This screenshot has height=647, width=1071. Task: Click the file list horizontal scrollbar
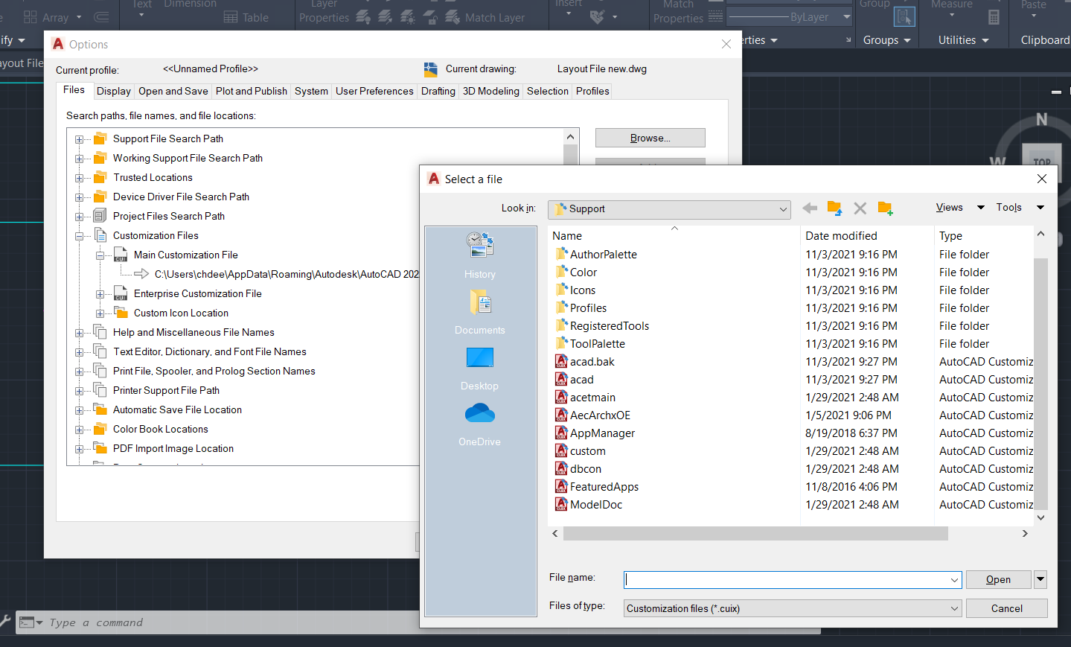(x=755, y=533)
